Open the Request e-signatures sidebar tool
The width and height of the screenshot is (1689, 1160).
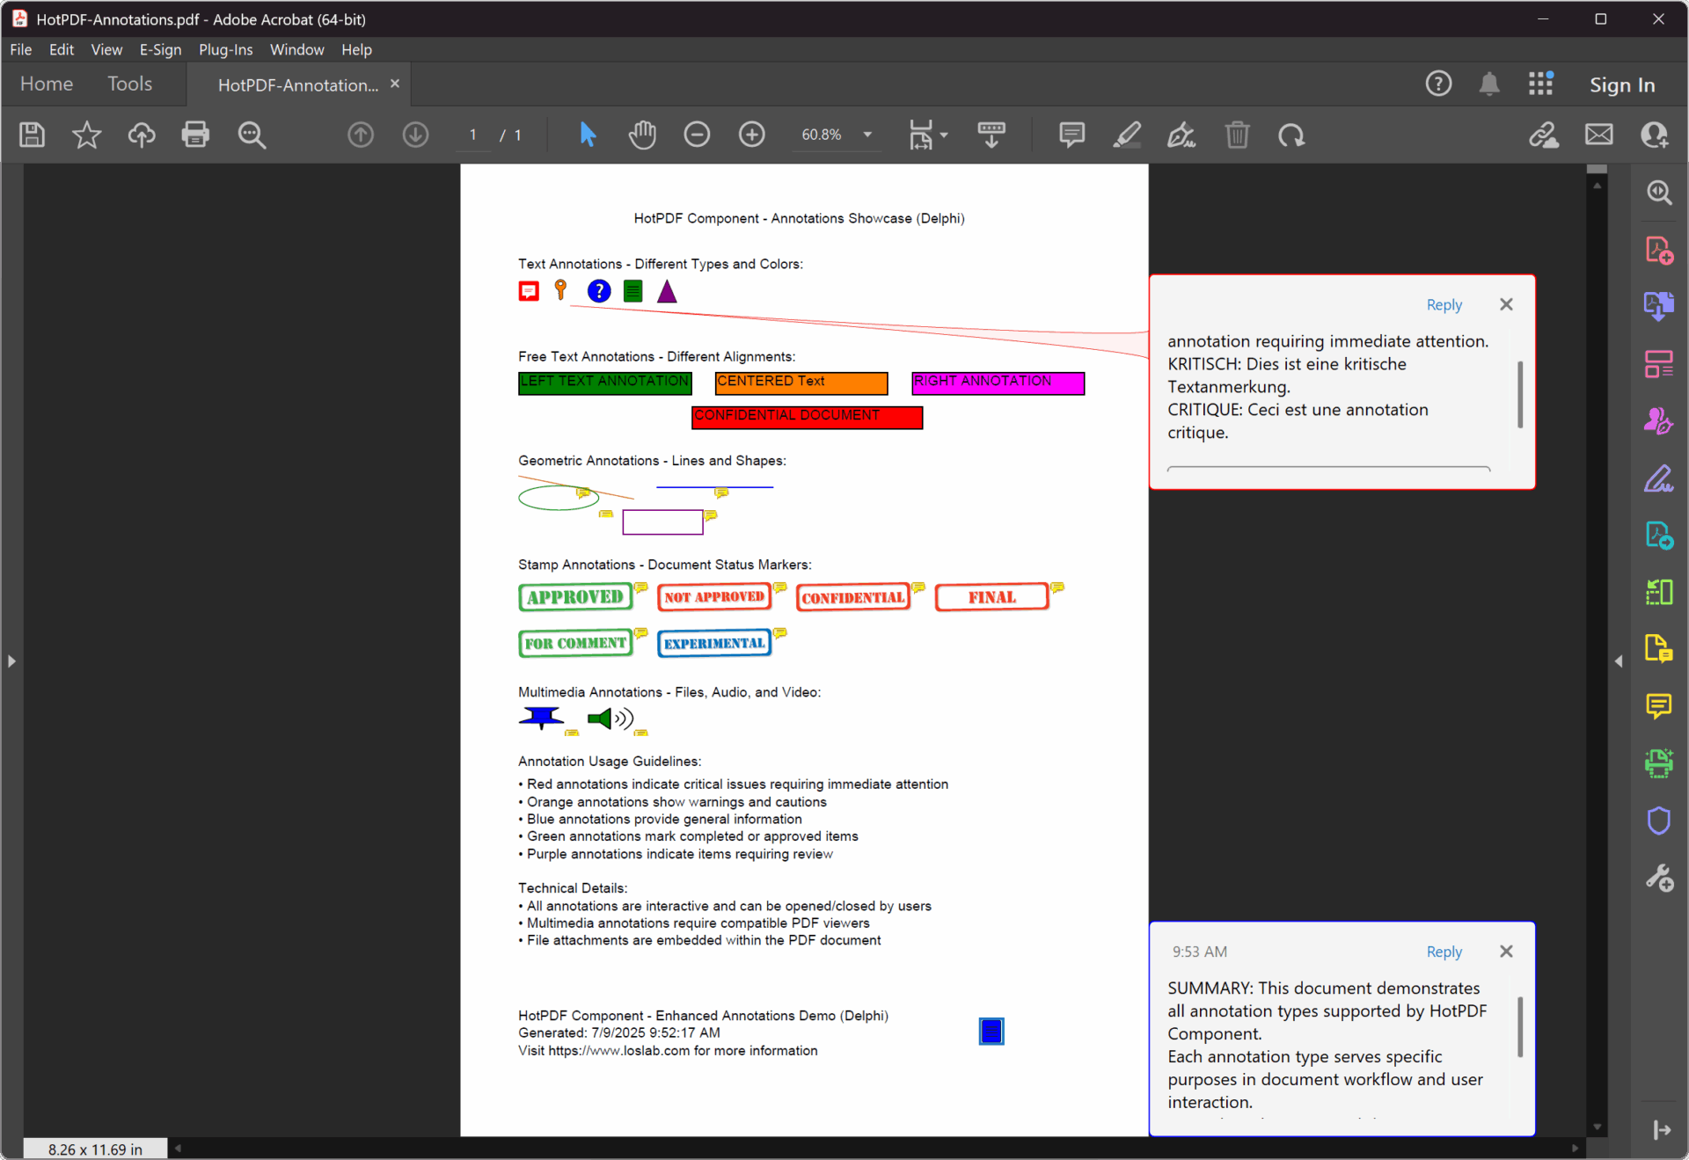point(1659,420)
